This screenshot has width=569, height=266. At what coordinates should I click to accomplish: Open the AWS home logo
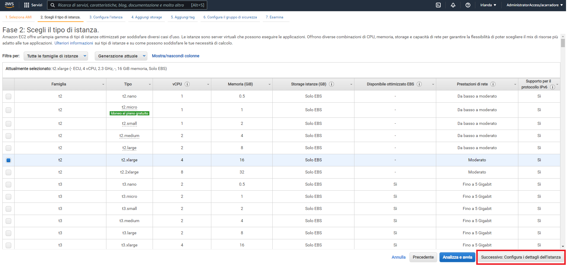coord(9,5)
